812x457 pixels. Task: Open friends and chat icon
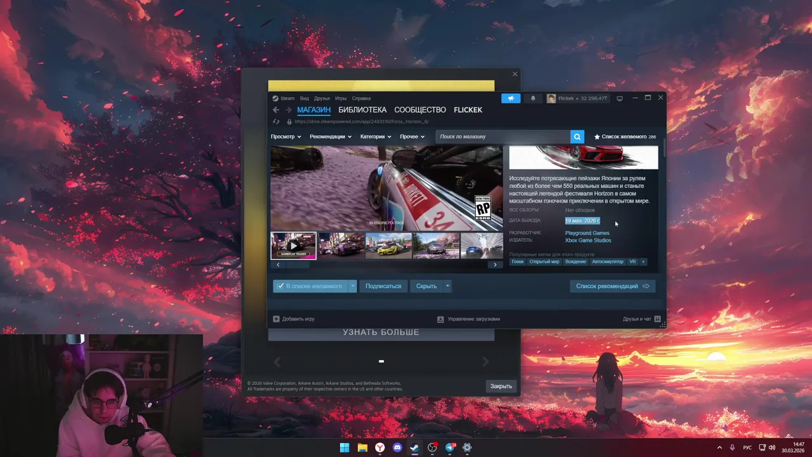[657, 319]
